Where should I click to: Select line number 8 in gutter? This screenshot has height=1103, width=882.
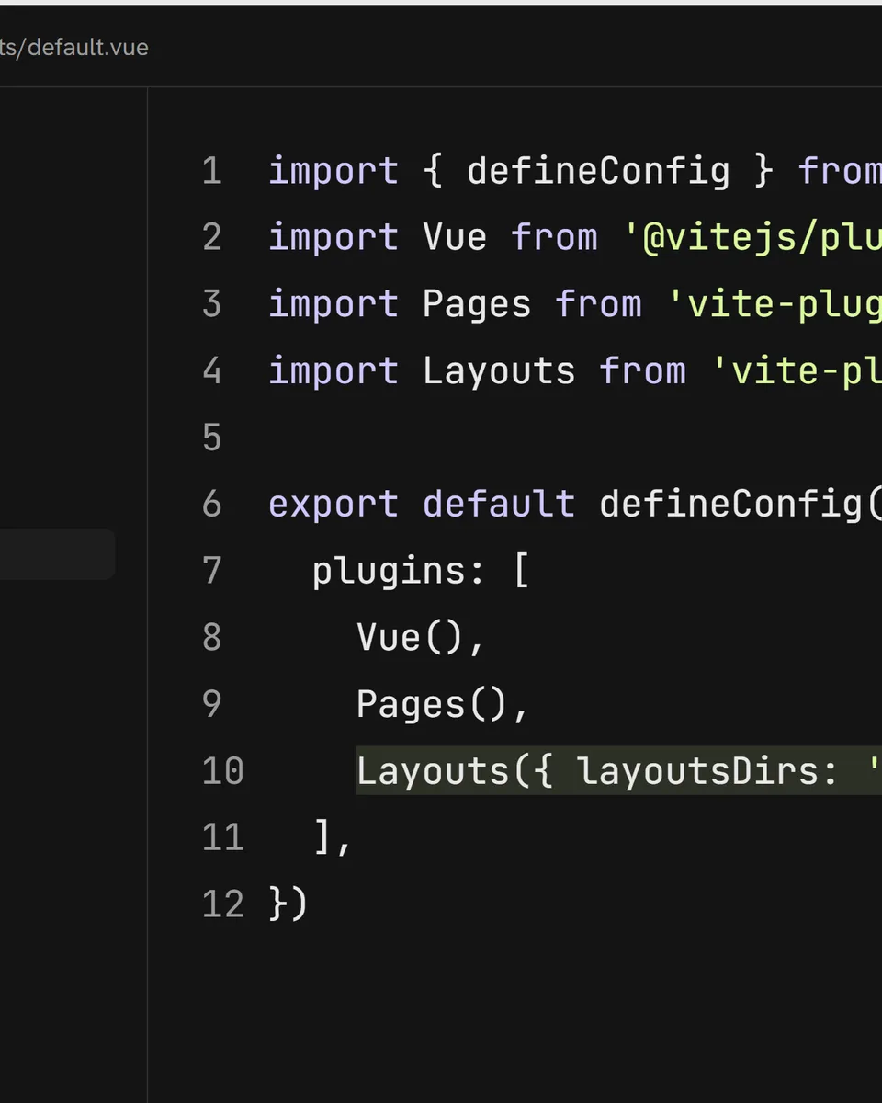(212, 637)
